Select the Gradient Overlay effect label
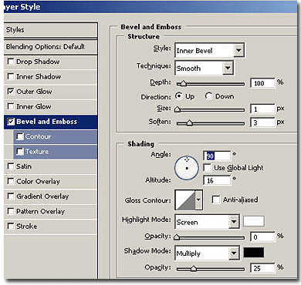The height and width of the screenshot is (285, 301). [42, 196]
